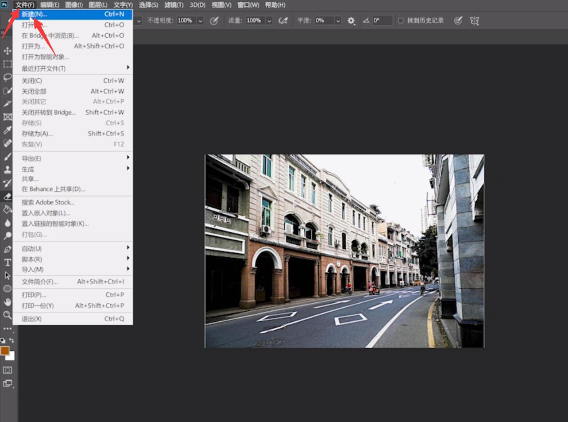Click the street photo on canvas
568x422 pixels.
pos(344,251)
